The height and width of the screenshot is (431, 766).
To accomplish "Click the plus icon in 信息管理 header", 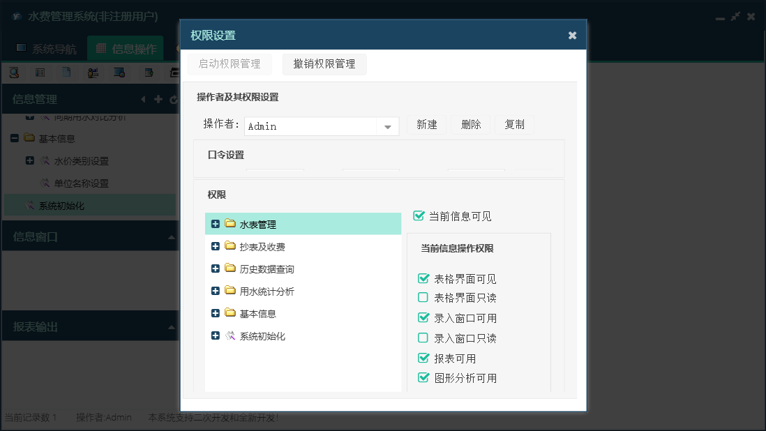I will [x=158, y=100].
